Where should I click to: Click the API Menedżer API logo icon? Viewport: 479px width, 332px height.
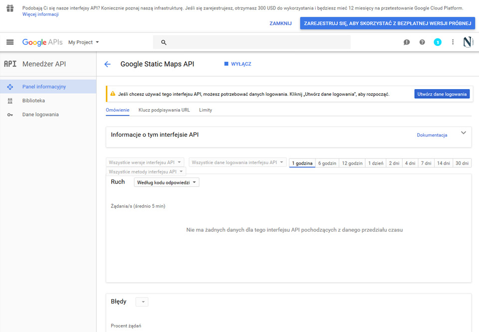(10, 64)
